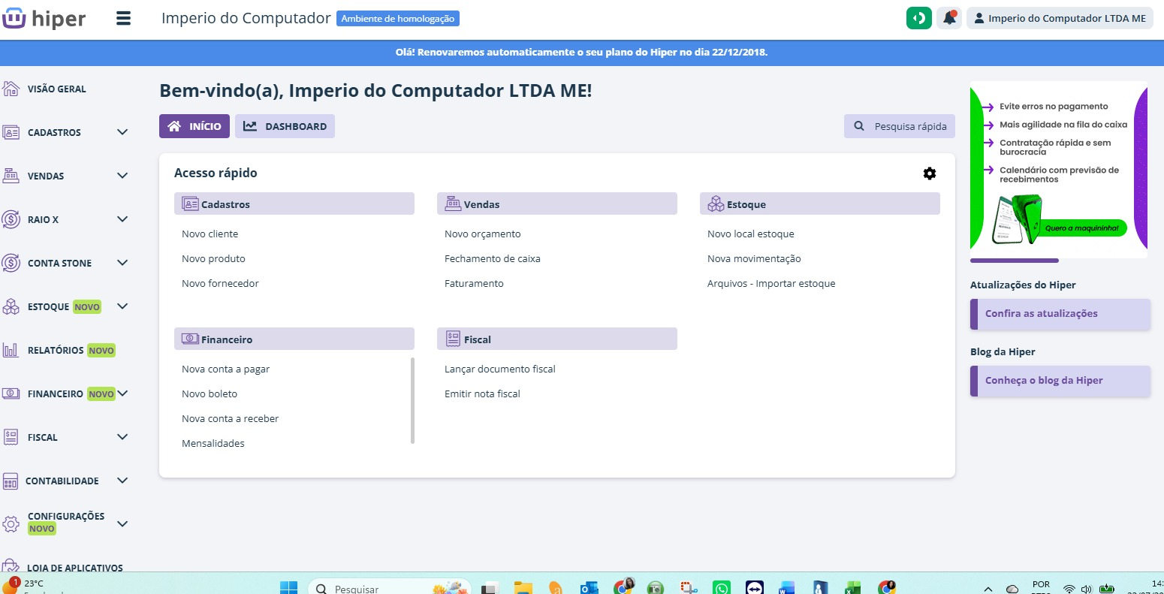Click the volume icon in system tray
Screen dimensions: 1164x594
(1087, 588)
